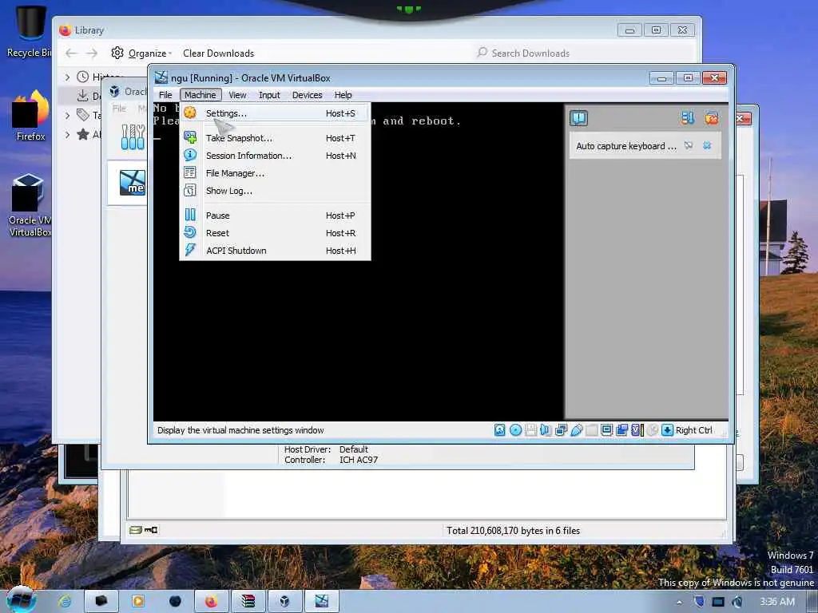This screenshot has width=818, height=613.
Task: Click the delete finished notifications icon
Action: (712, 118)
